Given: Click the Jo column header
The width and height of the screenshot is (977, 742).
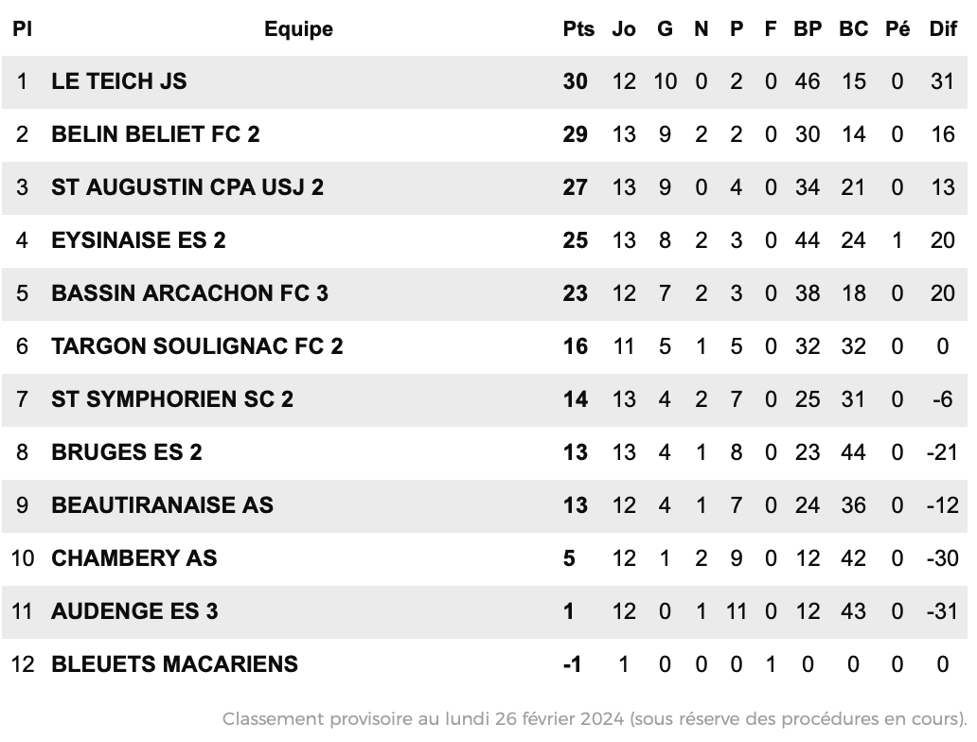Looking at the screenshot, I should click(x=624, y=29).
